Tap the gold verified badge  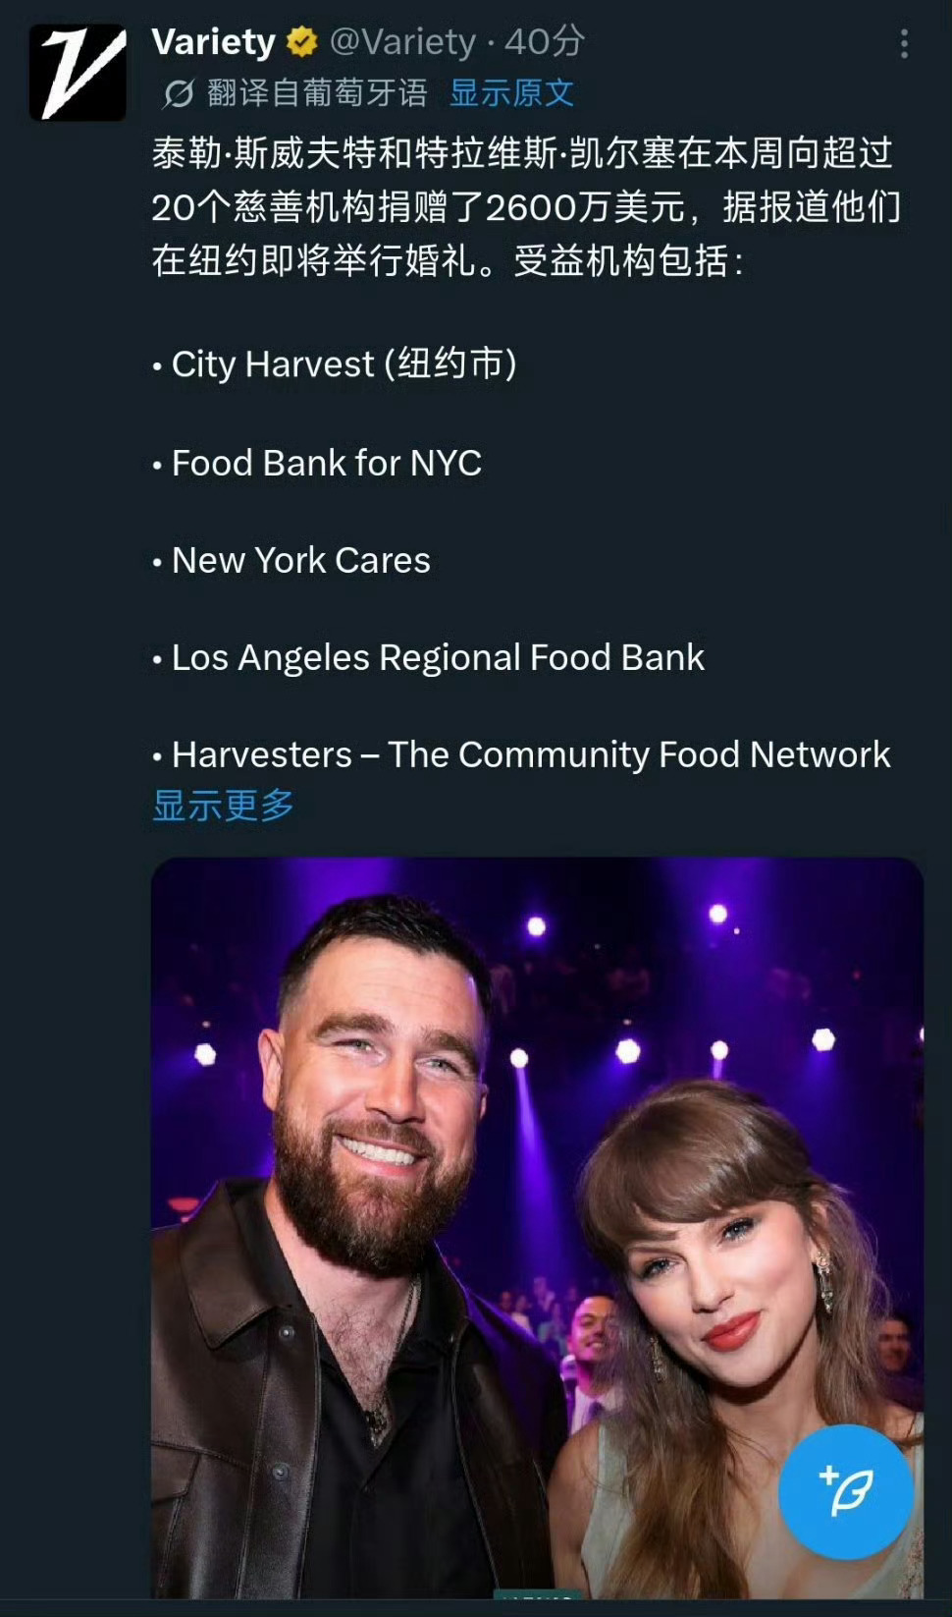coord(302,42)
